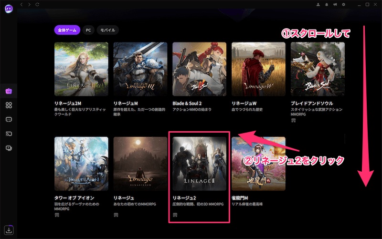
Task: Open the リネージュ2M game cover
Action: (81, 69)
